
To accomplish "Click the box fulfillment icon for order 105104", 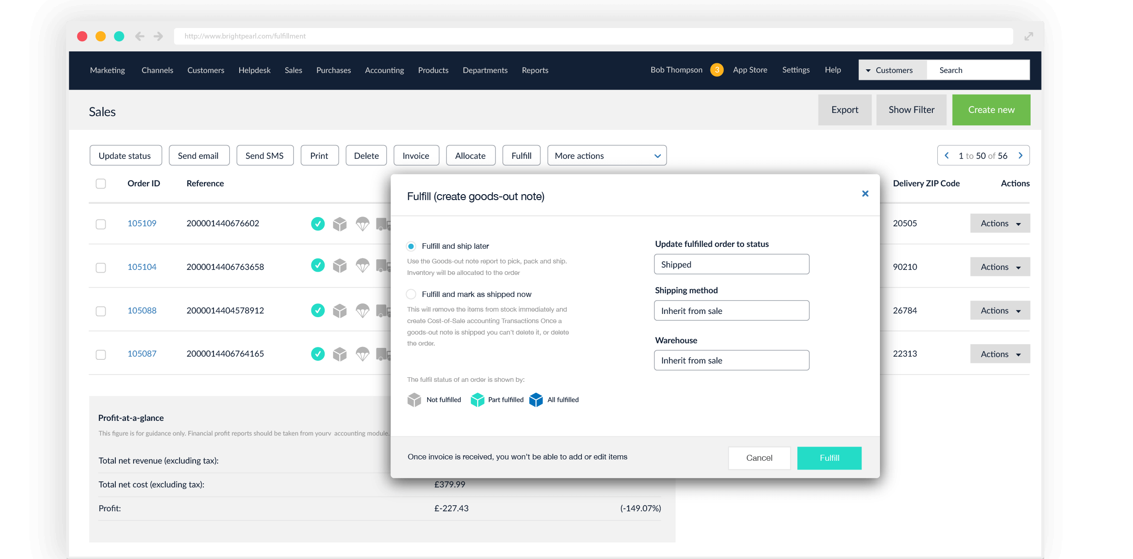I will 339,265.
